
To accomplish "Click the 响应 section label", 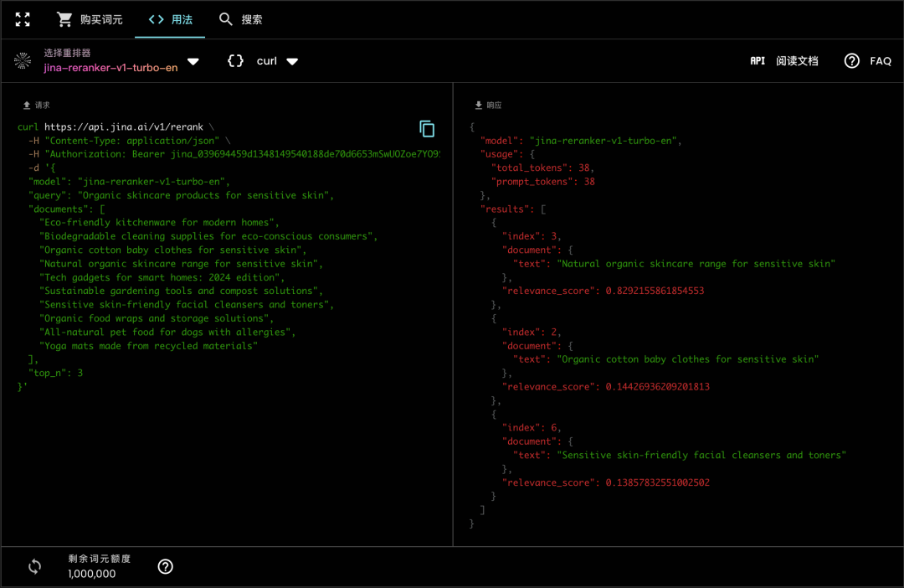I will coord(494,105).
